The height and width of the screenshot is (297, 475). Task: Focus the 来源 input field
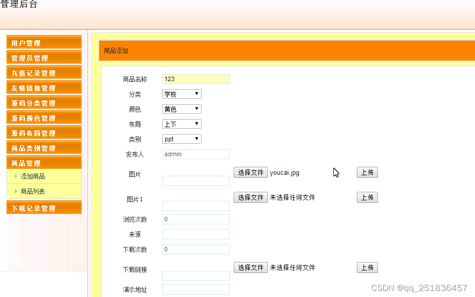coord(196,234)
